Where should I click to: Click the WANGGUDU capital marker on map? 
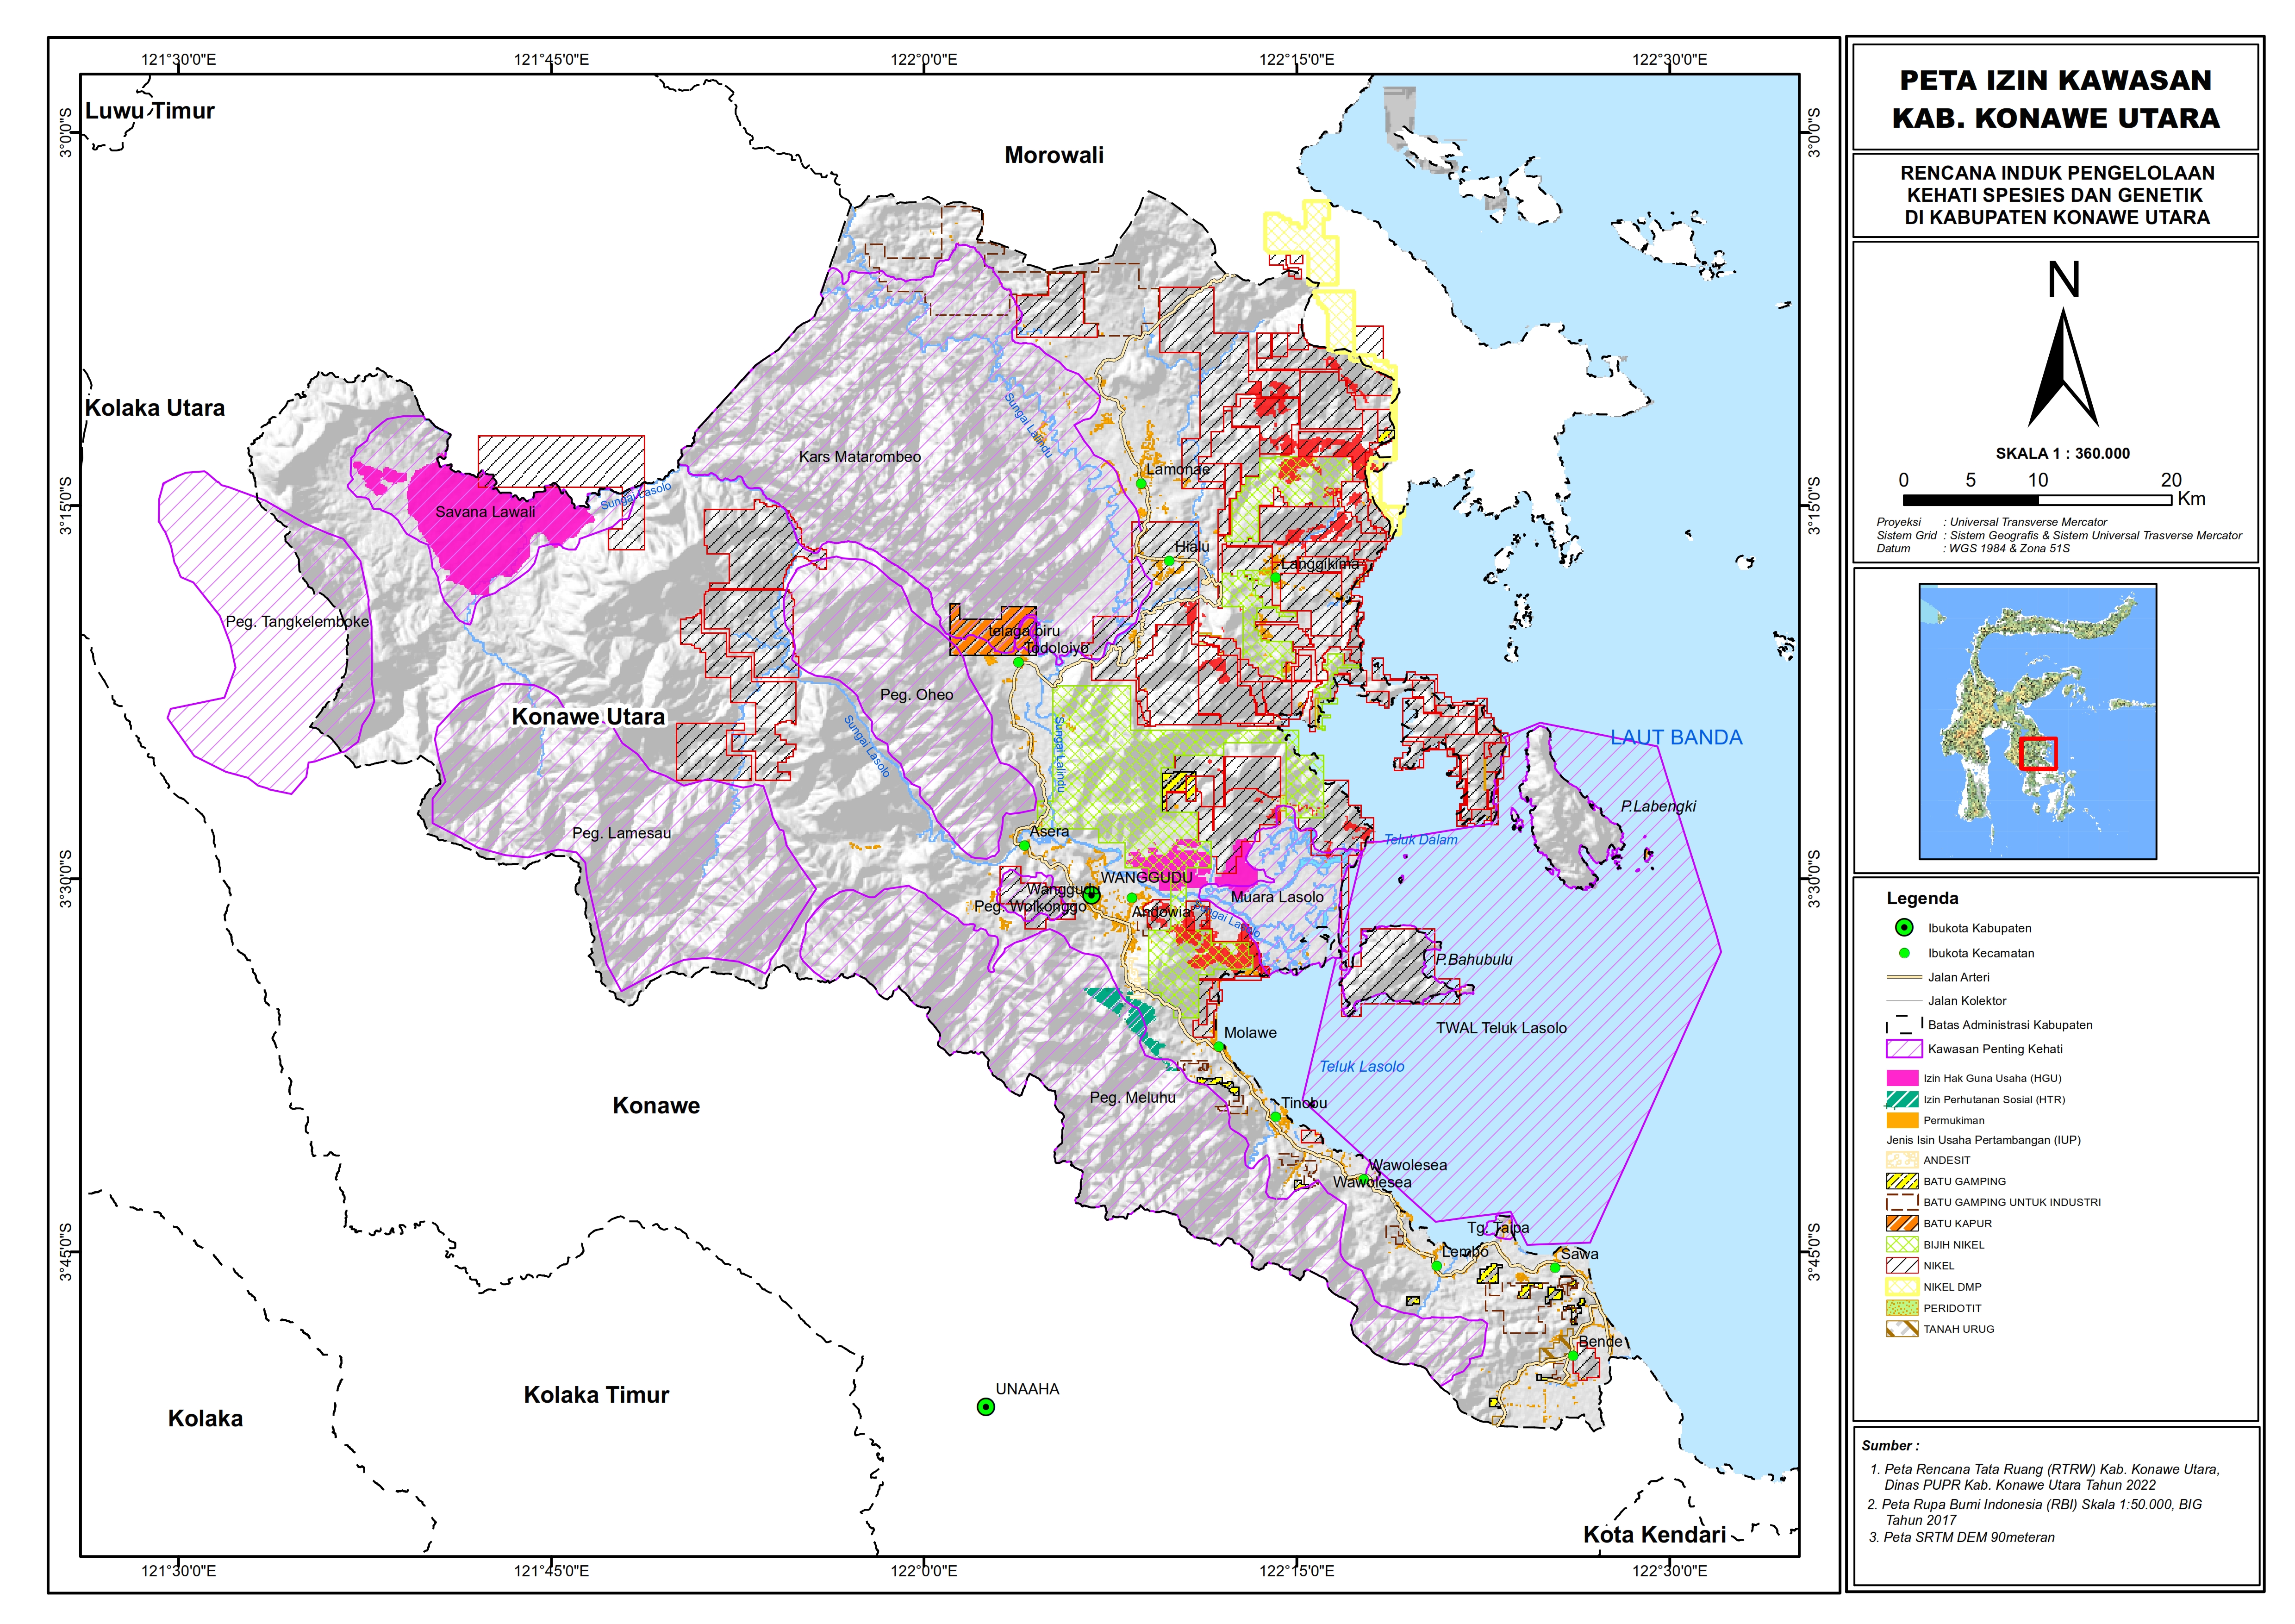pos(1091,895)
